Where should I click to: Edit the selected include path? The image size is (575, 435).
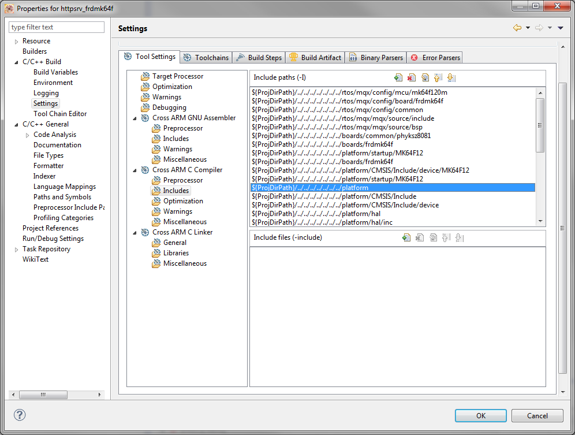click(x=425, y=77)
